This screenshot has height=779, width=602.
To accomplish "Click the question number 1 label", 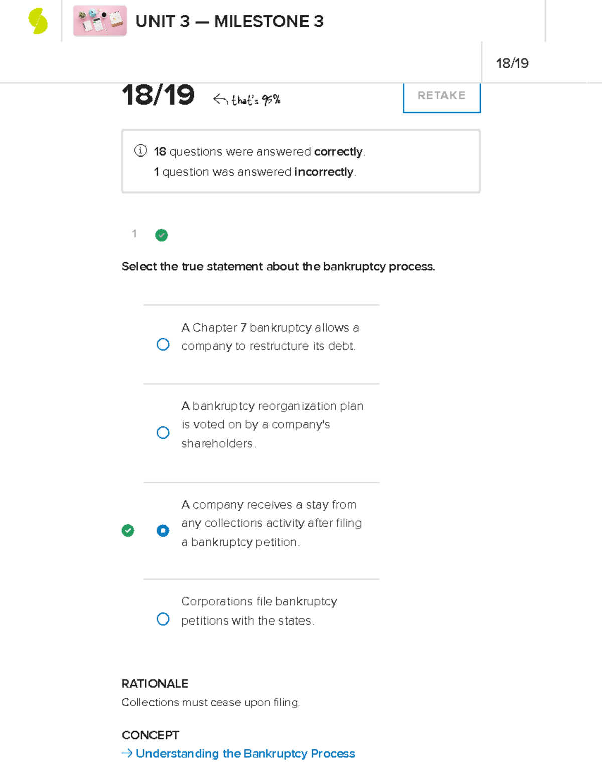I will click(134, 233).
